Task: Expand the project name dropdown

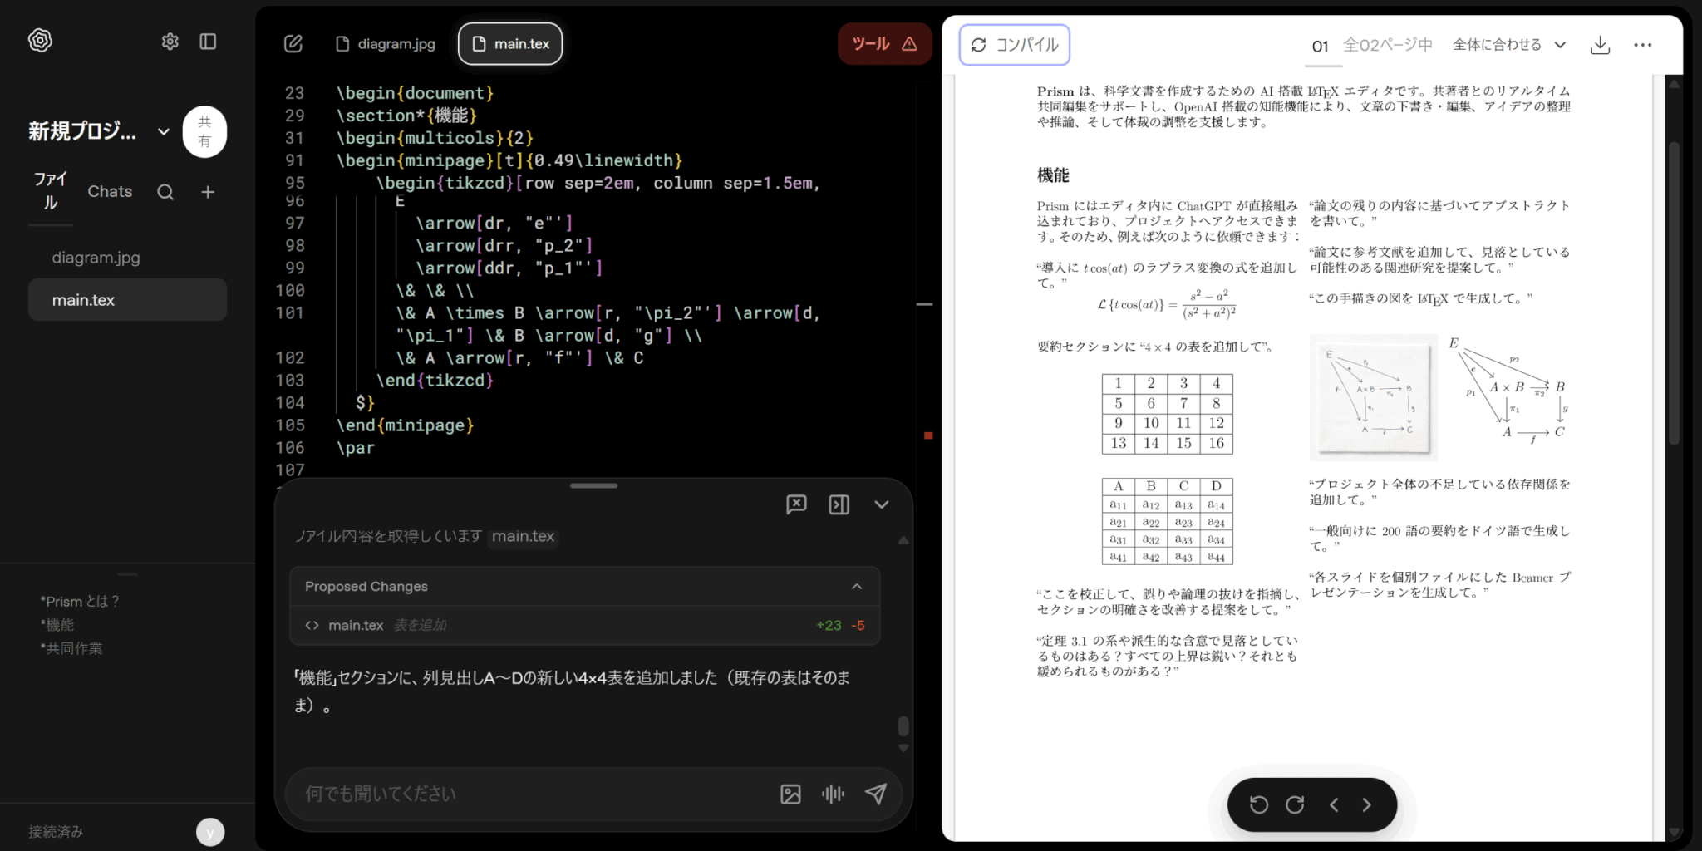Action: point(164,131)
